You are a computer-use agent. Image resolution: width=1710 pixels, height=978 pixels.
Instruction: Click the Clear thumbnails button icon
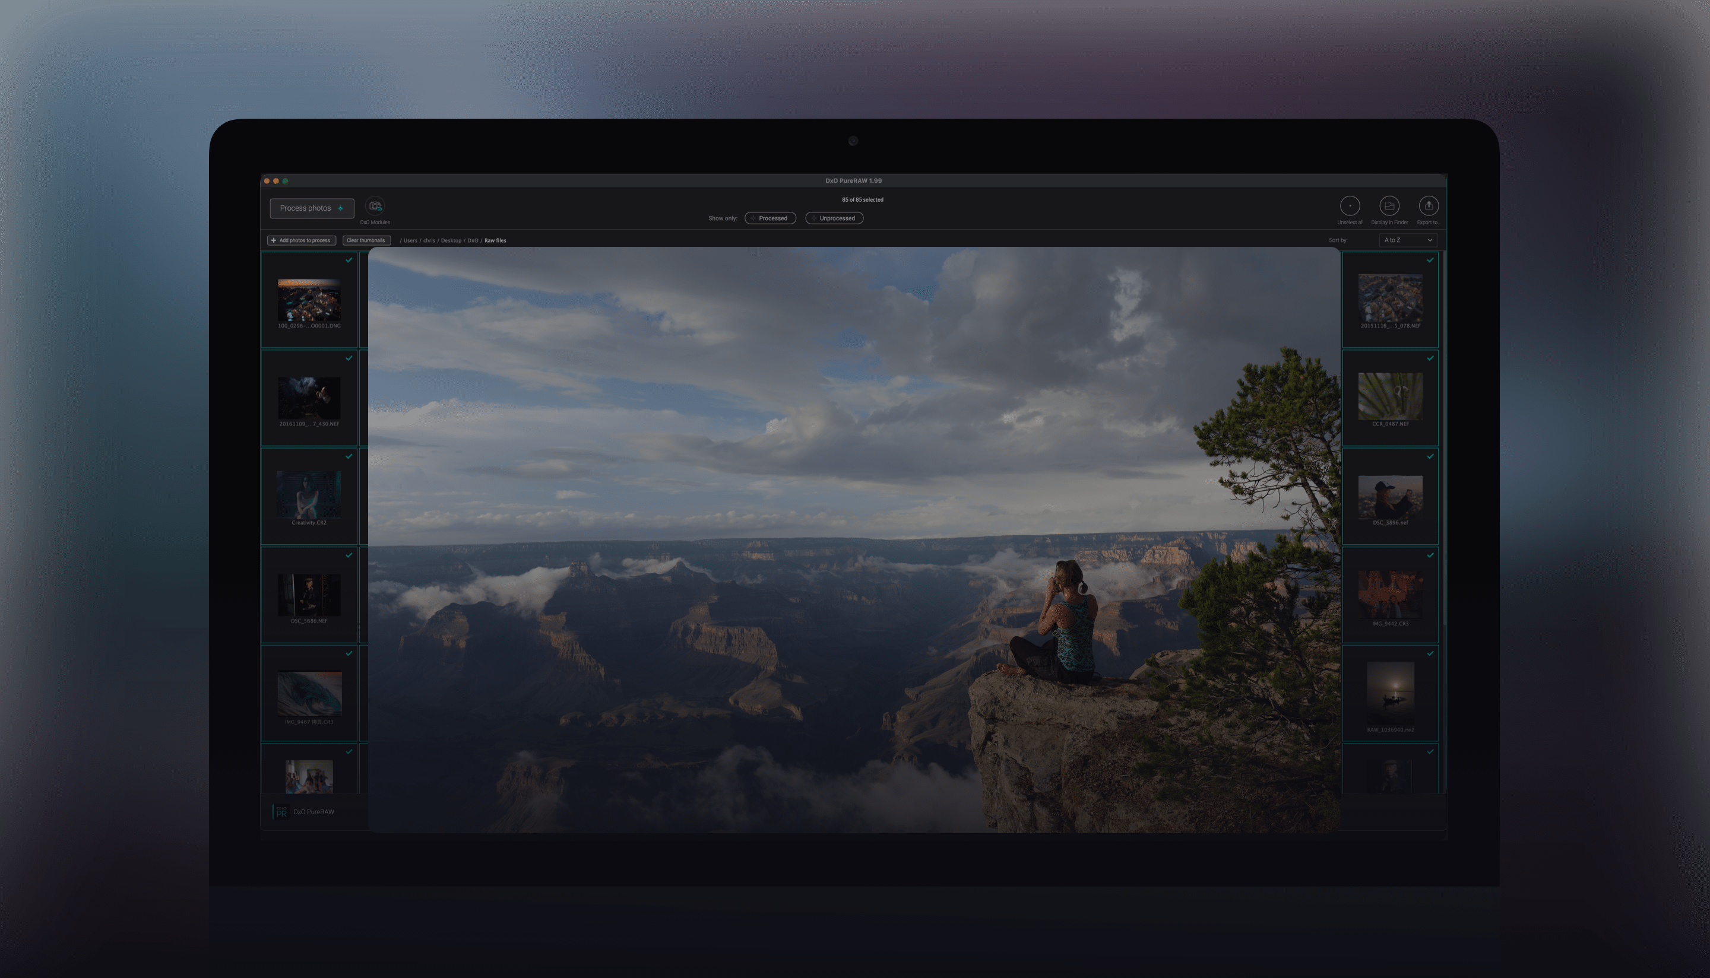pyautogui.click(x=365, y=240)
